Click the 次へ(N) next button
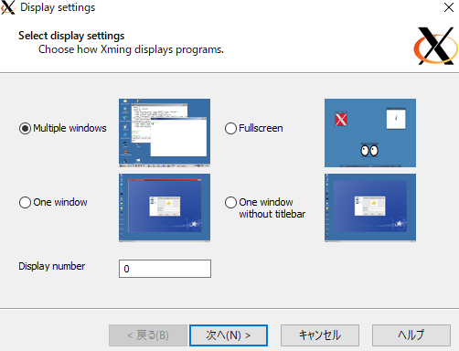459x351 pixels. [229, 335]
